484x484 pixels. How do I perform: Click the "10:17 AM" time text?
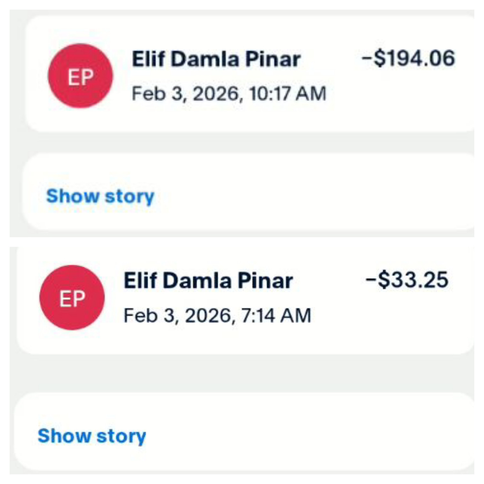(287, 94)
